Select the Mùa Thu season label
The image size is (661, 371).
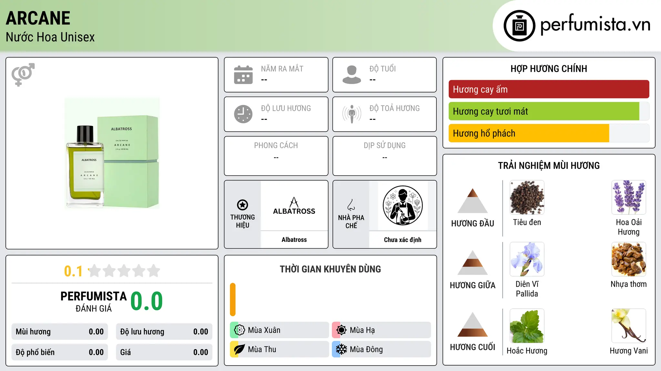262,349
